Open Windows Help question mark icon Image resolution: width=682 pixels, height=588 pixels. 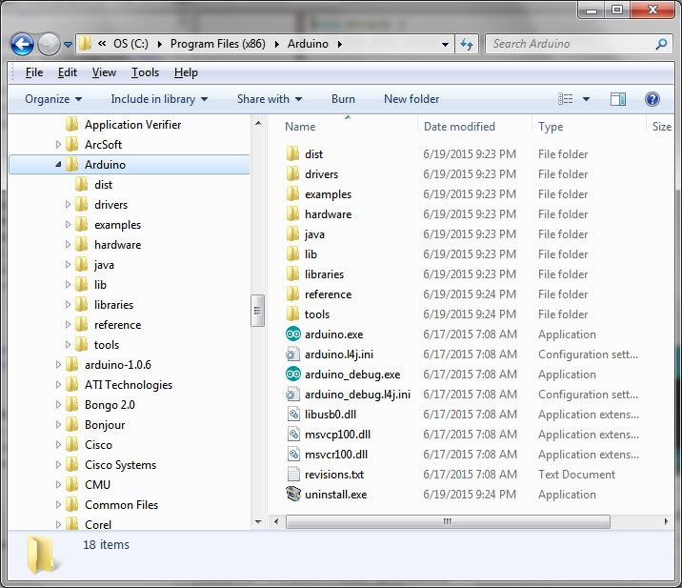point(652,99)
